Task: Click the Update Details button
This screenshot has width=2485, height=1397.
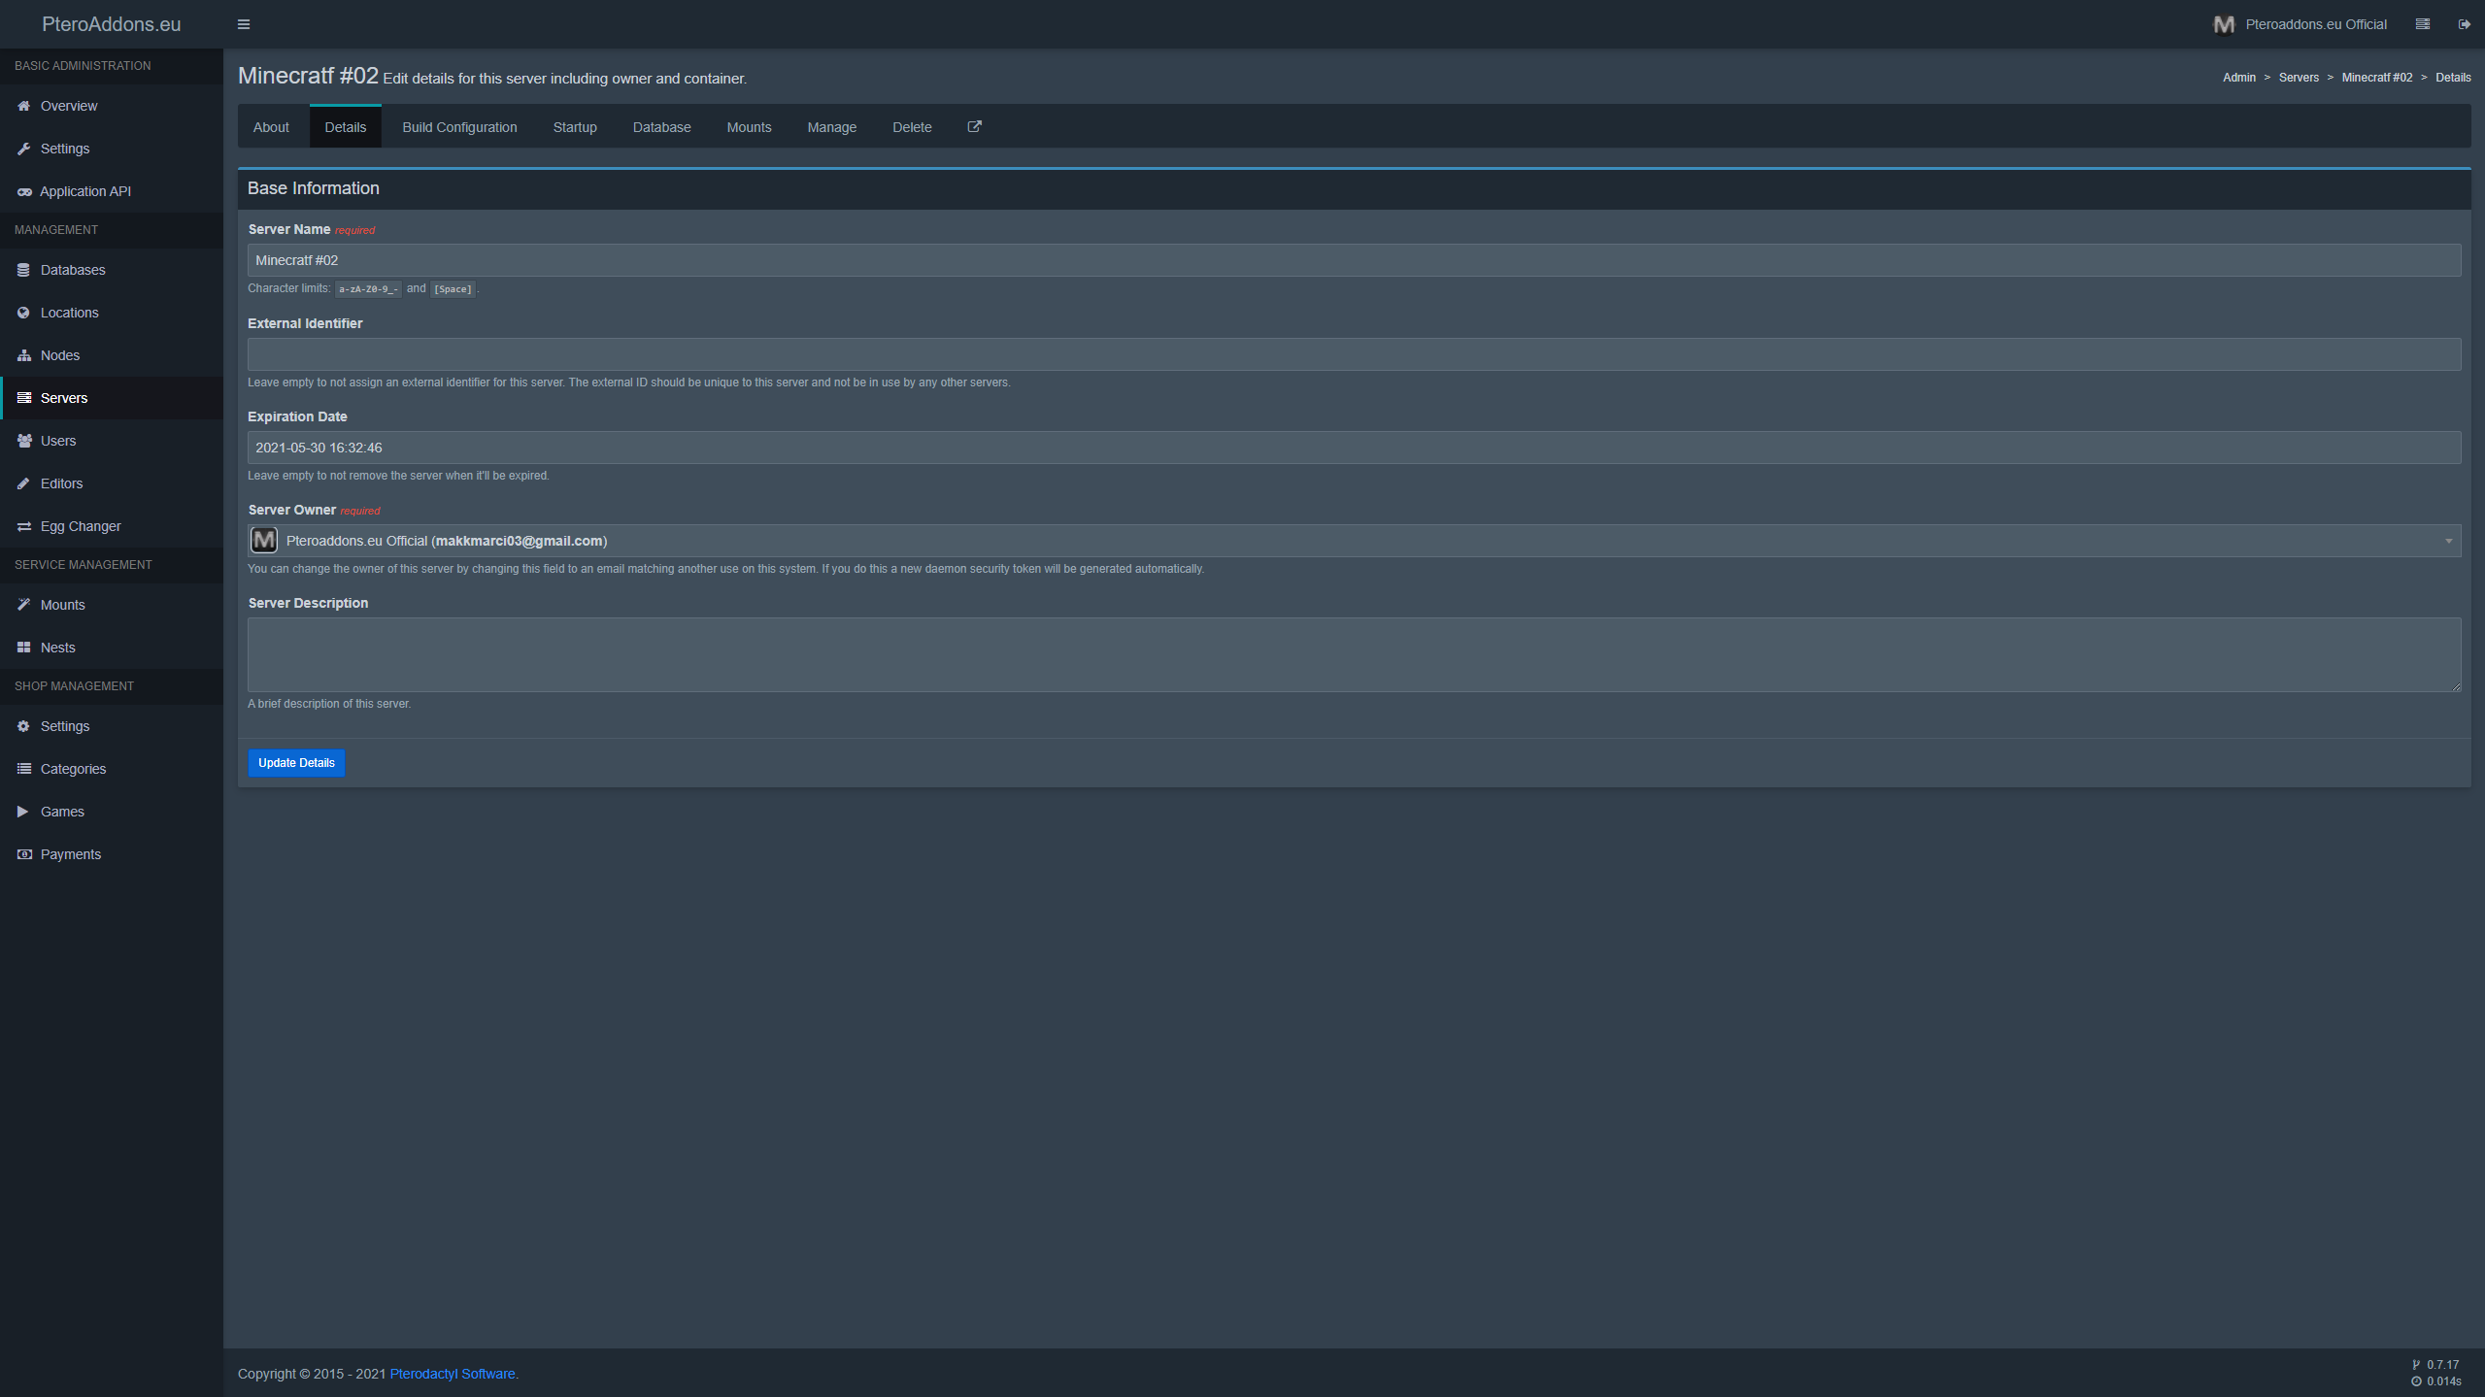Action: [296, 763]
